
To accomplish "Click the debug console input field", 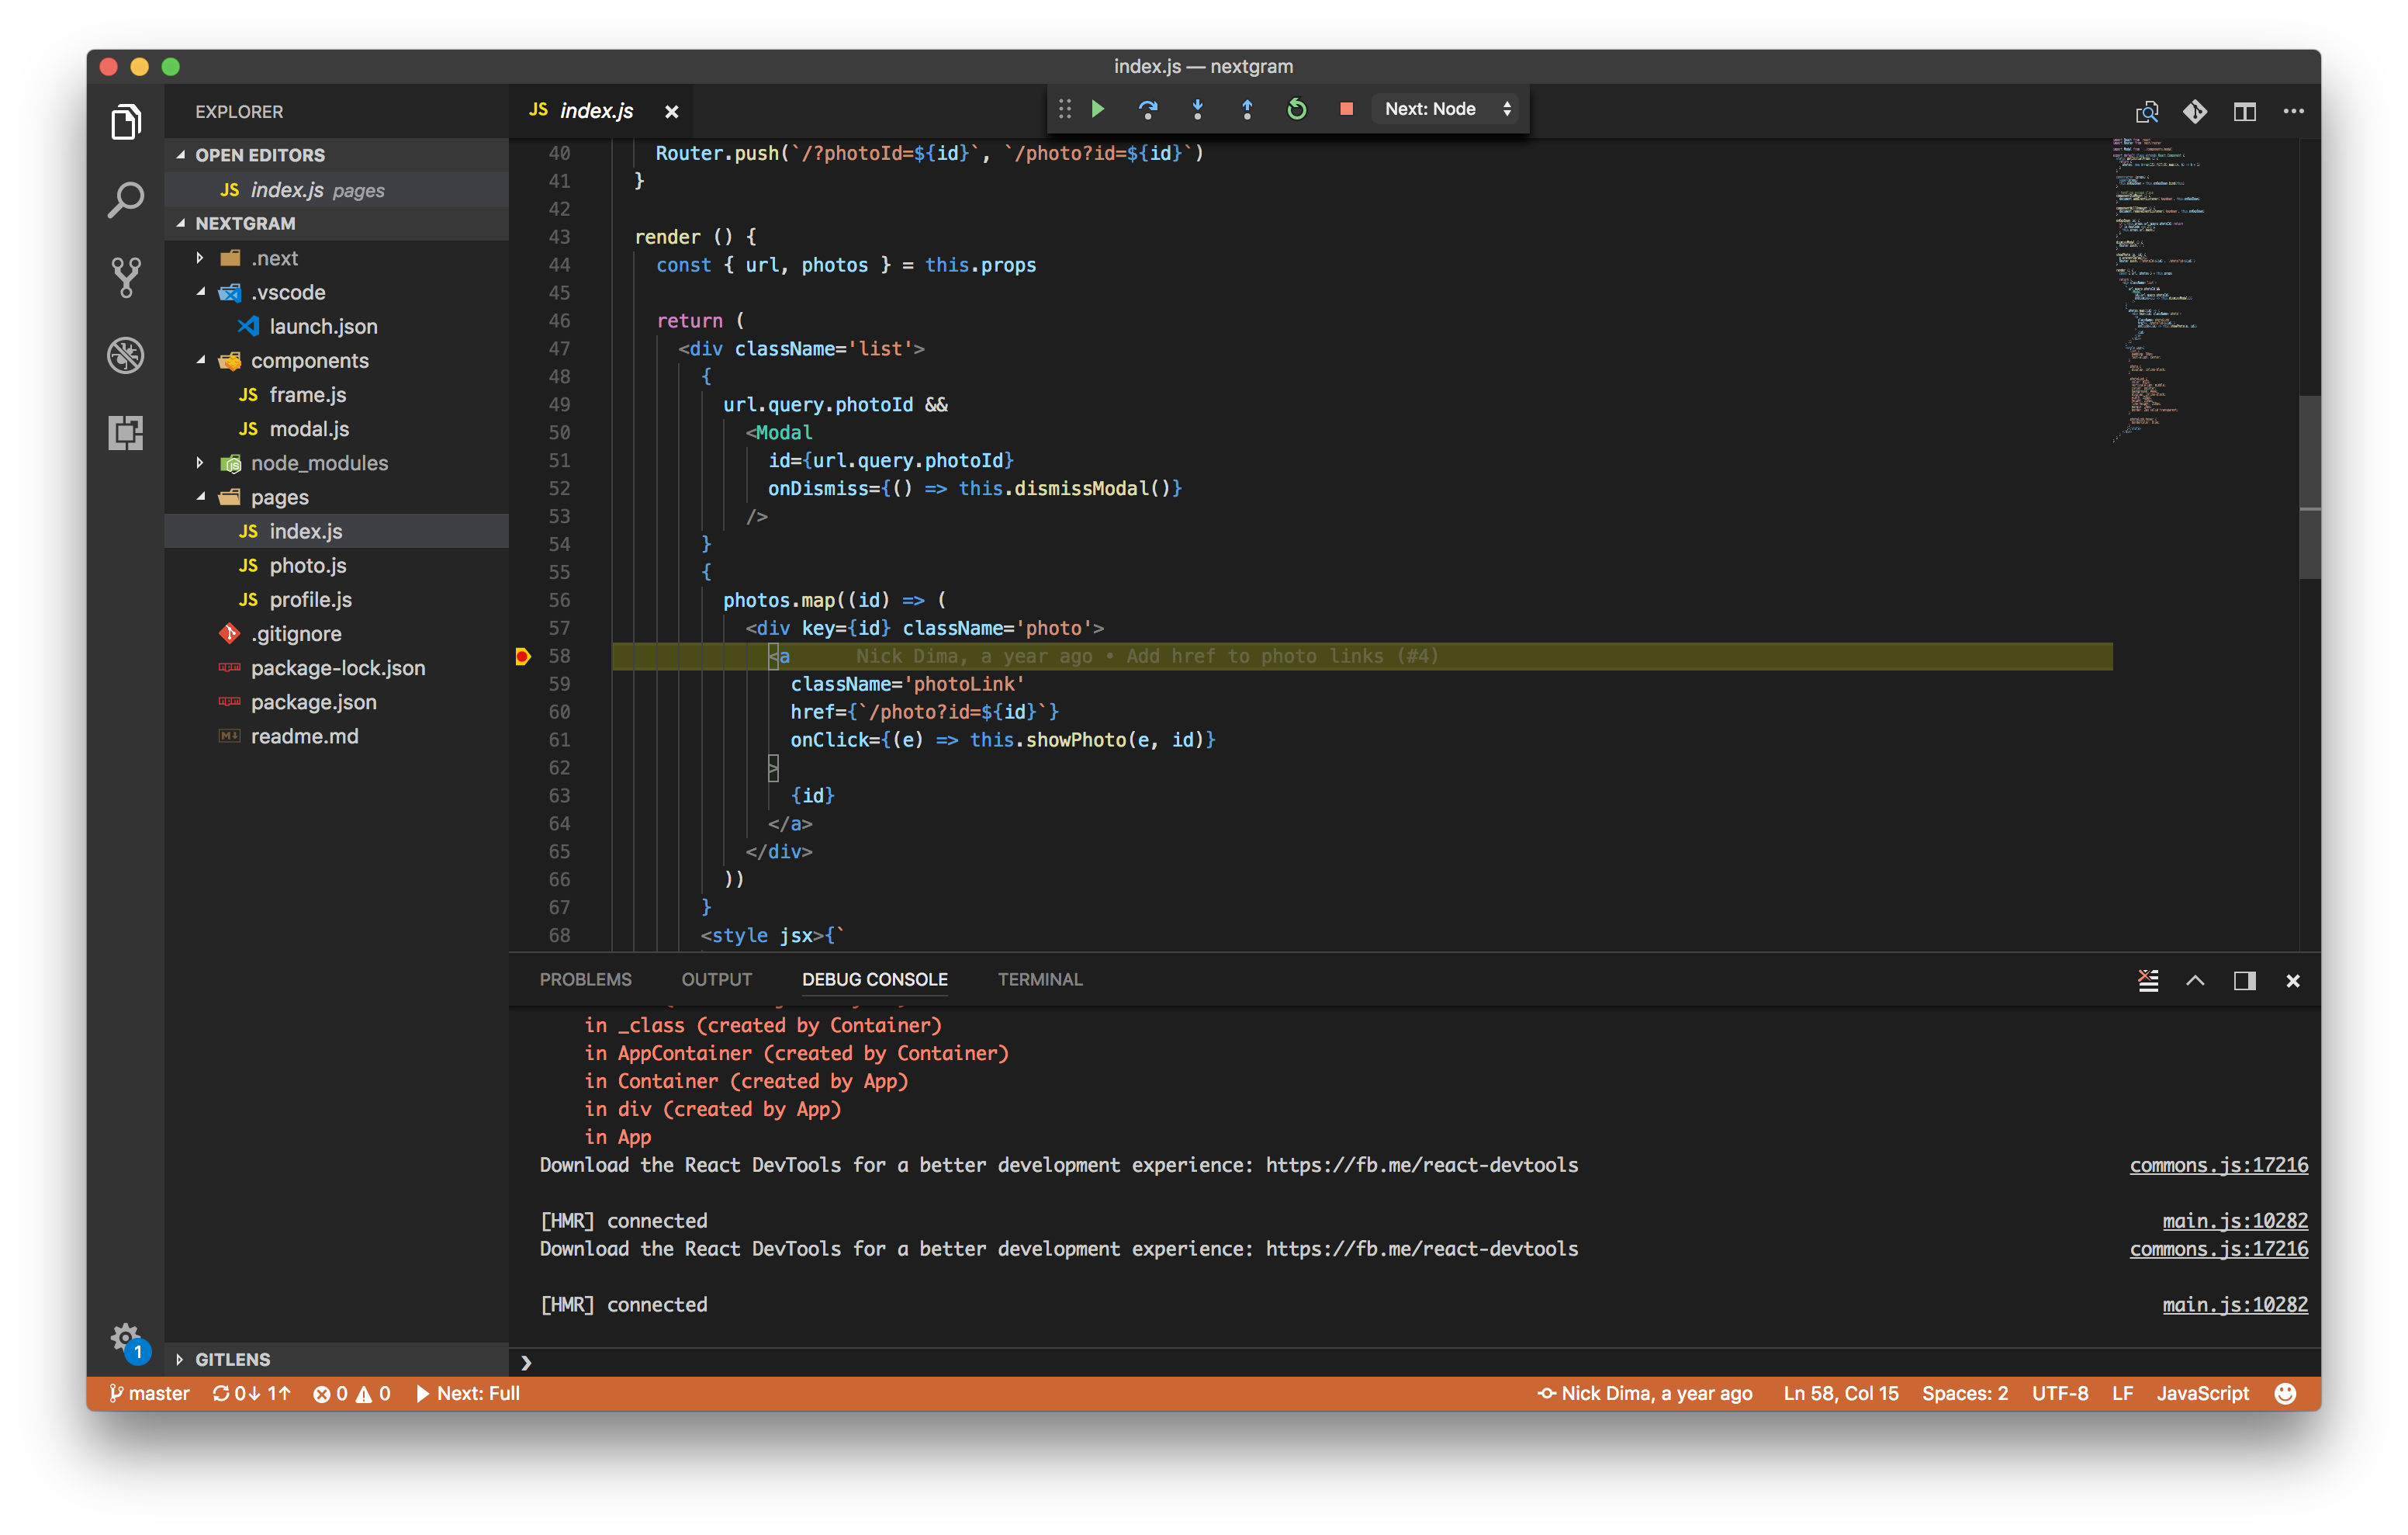I will 1415,1362.
